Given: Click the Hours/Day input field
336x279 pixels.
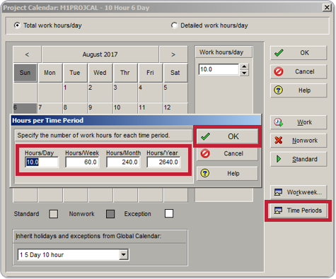Looking at the screenshot, I should pos(42,162).
